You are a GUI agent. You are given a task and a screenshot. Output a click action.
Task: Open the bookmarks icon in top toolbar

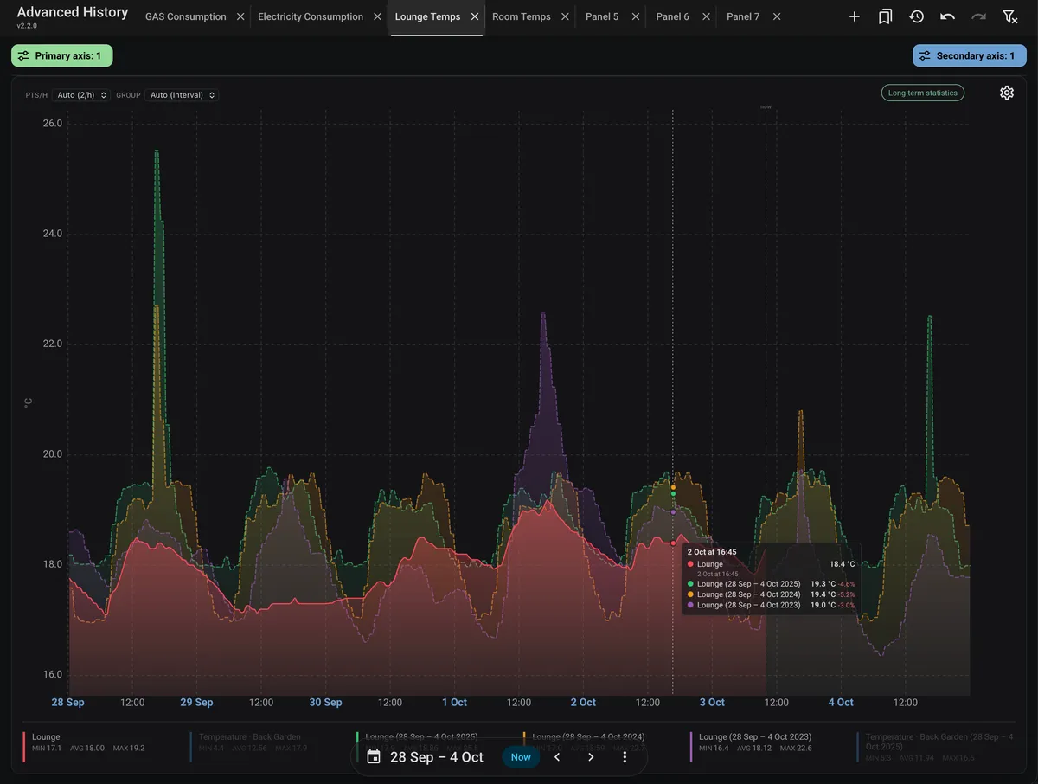coord(885,16)
